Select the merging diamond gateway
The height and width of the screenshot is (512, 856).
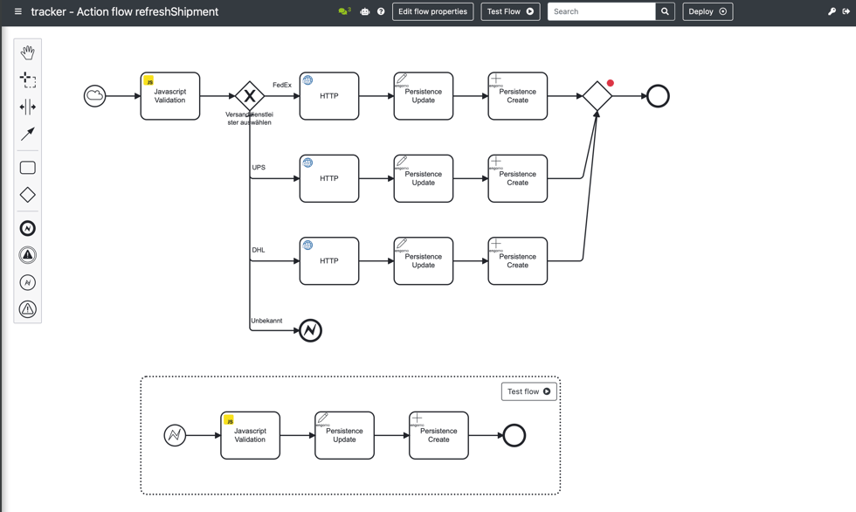(597, 96)
